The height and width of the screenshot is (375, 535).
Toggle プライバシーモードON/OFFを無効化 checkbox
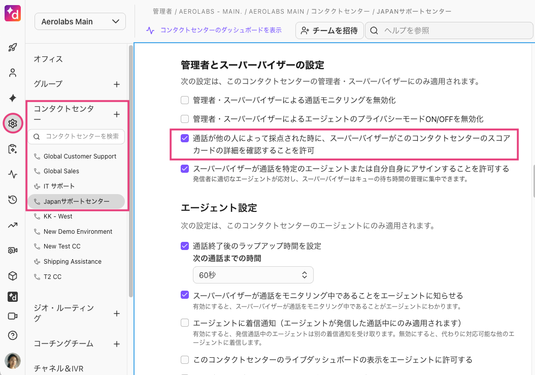(x=185, y=119)
